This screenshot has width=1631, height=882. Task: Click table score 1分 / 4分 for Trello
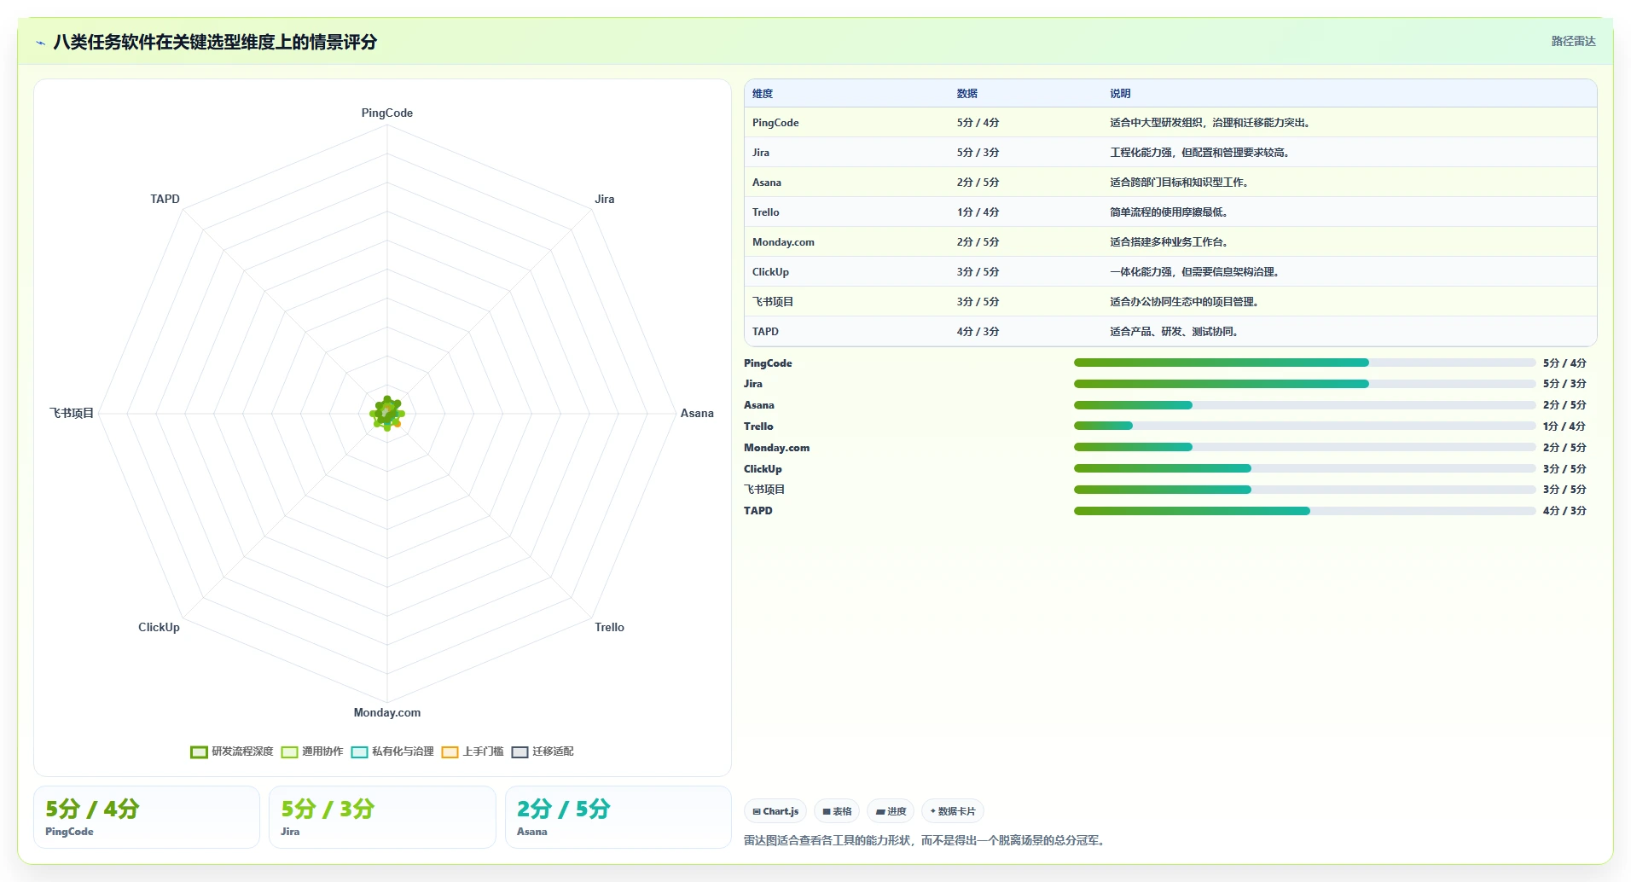[978, 212]
